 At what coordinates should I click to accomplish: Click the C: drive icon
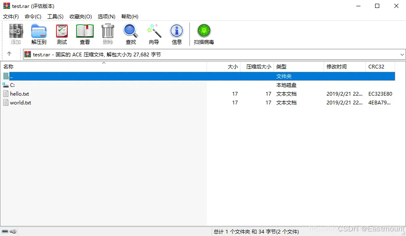(5, 85)
